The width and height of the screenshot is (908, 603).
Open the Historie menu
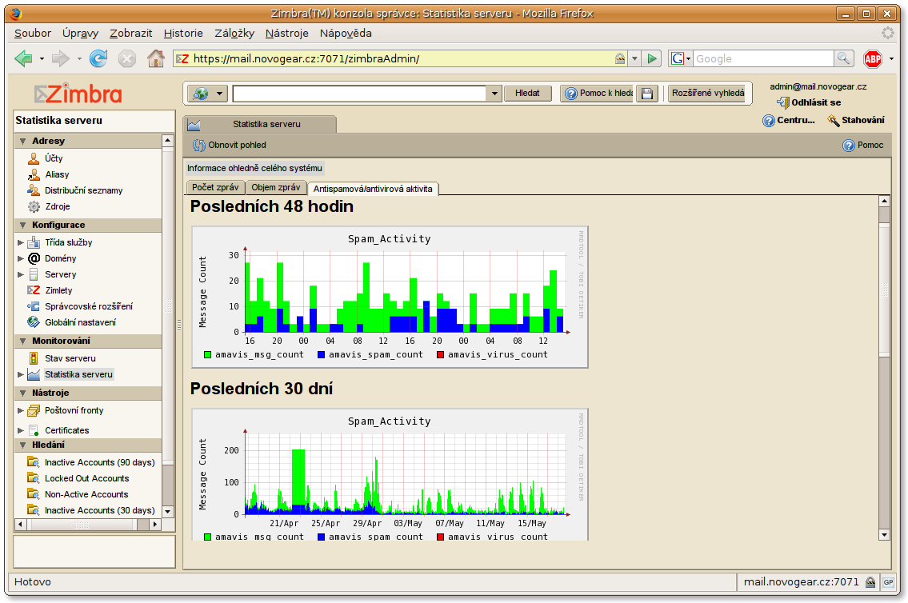[x=183, y=33]
